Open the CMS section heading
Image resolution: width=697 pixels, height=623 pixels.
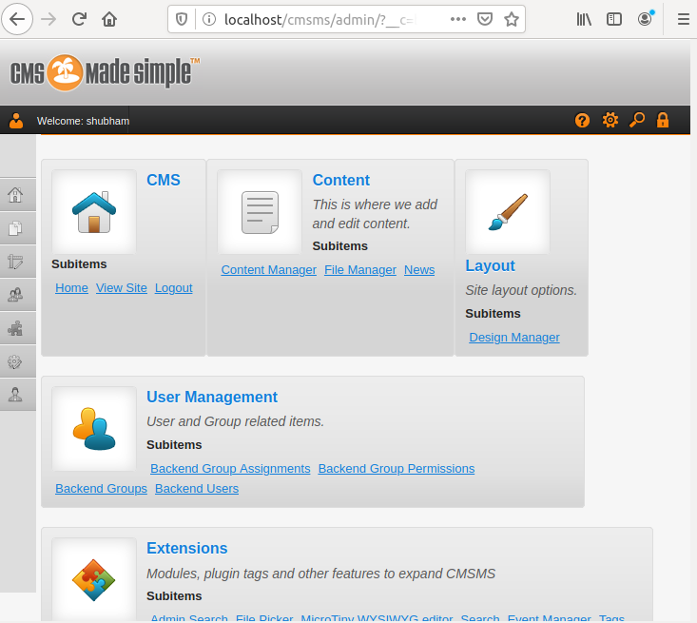point(164,180)
